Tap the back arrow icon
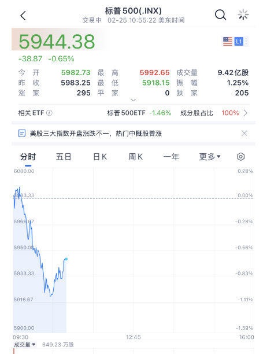This screenshot has height=354, width=267. [x=23, y=16]
